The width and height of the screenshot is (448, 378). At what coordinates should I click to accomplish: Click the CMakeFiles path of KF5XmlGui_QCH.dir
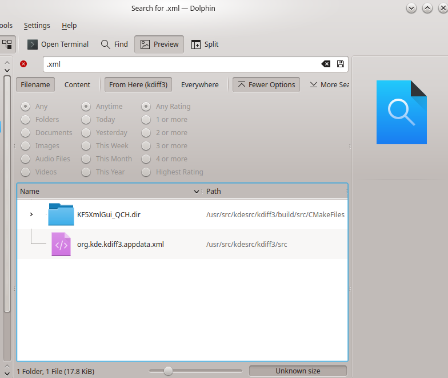[x=275, y=214]
